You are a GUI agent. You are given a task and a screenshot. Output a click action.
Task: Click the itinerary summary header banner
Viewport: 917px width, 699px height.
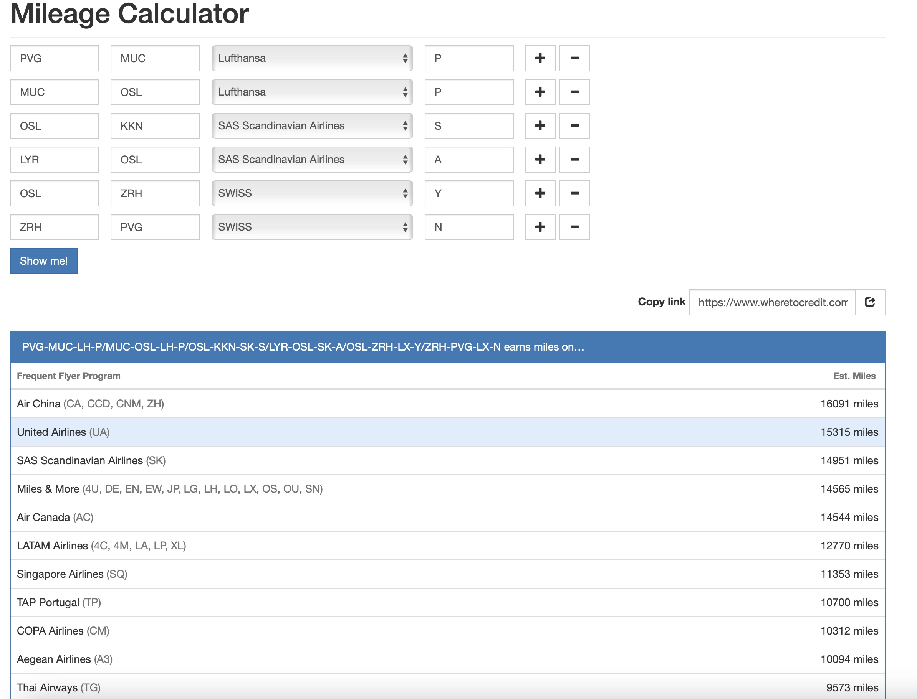tap(448, 347)
